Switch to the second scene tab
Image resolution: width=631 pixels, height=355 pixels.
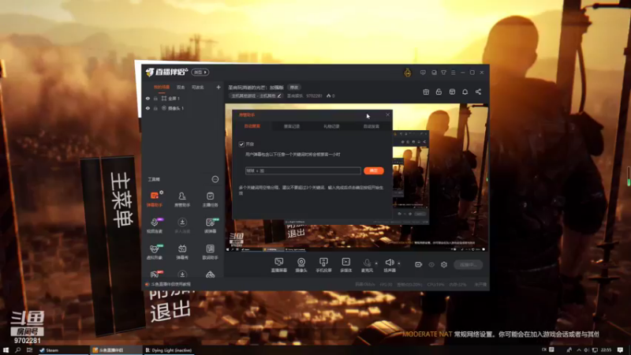[x=181, y=87]
